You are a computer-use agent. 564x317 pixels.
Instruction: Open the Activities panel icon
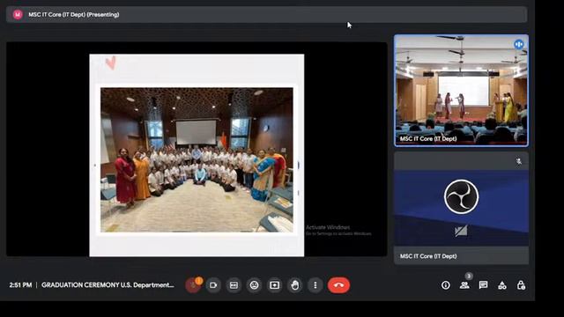click(502, 285)
